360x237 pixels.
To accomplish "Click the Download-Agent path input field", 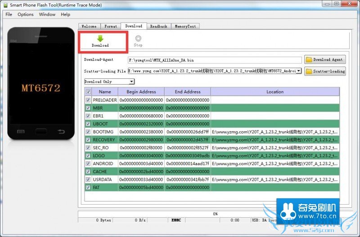I will [215, 60].
